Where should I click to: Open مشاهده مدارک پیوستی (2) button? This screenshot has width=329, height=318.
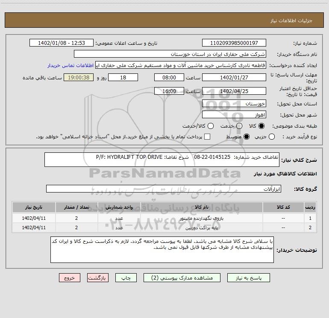(x=182, y=278)
